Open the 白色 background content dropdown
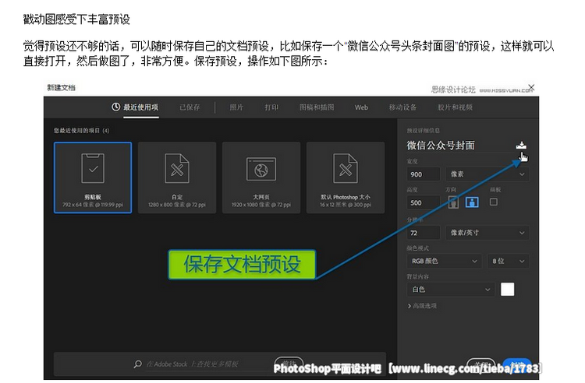Viewport: 585px width, 383px height. (x=451, y=290)
